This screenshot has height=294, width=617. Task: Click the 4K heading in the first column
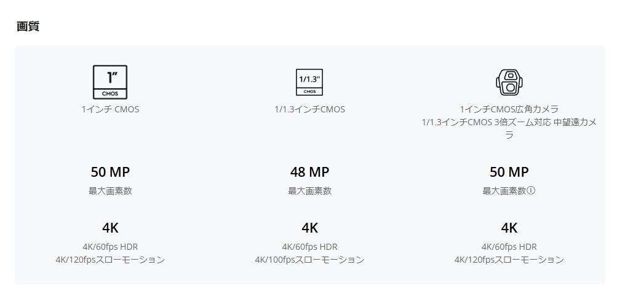coord(110,228)
